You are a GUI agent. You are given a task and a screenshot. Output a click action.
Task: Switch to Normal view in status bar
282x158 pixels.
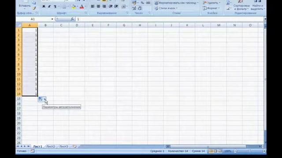tap(211, 151)
